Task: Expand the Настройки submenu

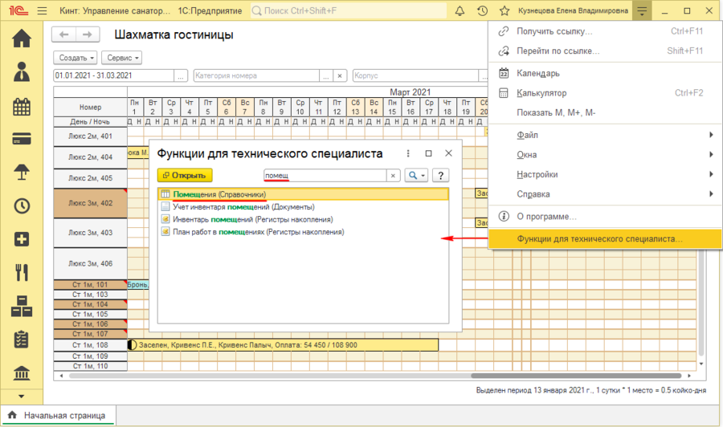Action: 606,175
